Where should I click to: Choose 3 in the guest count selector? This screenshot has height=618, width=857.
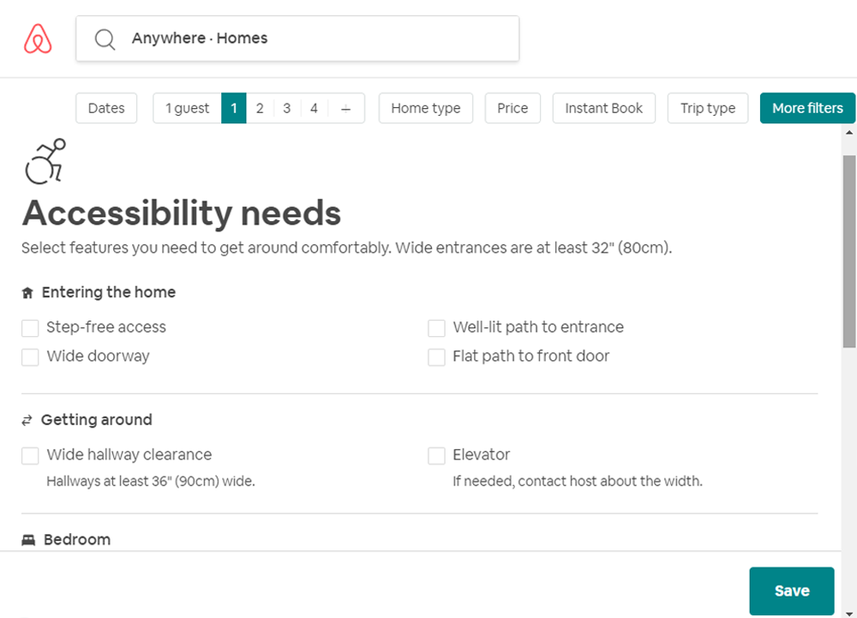[286, 108]
